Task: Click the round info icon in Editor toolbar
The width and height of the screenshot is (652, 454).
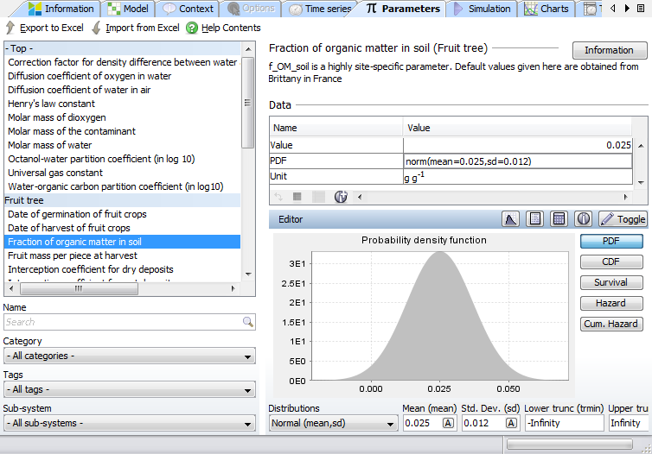Action: pyautogui.click(x=584, y=219)
